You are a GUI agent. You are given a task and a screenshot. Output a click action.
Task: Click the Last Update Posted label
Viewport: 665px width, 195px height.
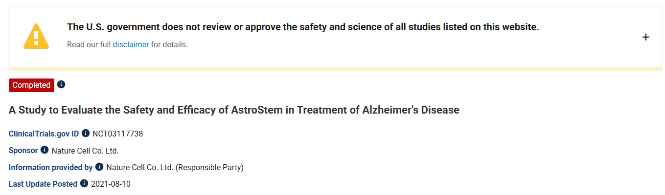point(43,184)
